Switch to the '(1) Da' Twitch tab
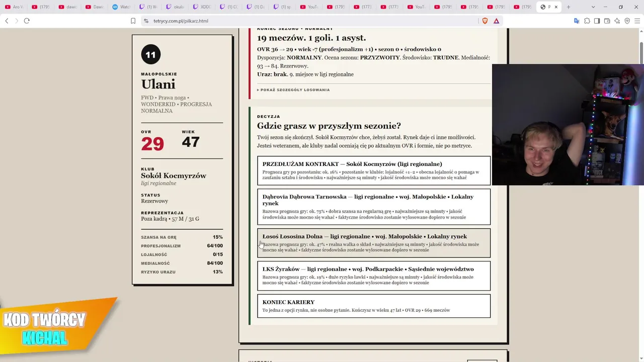The width and height of the screenshot is (644, 362). point(257,7)
